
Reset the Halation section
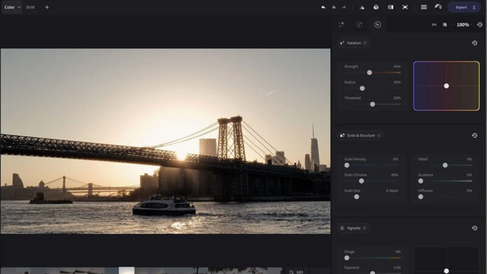click(x=475, y=43)
